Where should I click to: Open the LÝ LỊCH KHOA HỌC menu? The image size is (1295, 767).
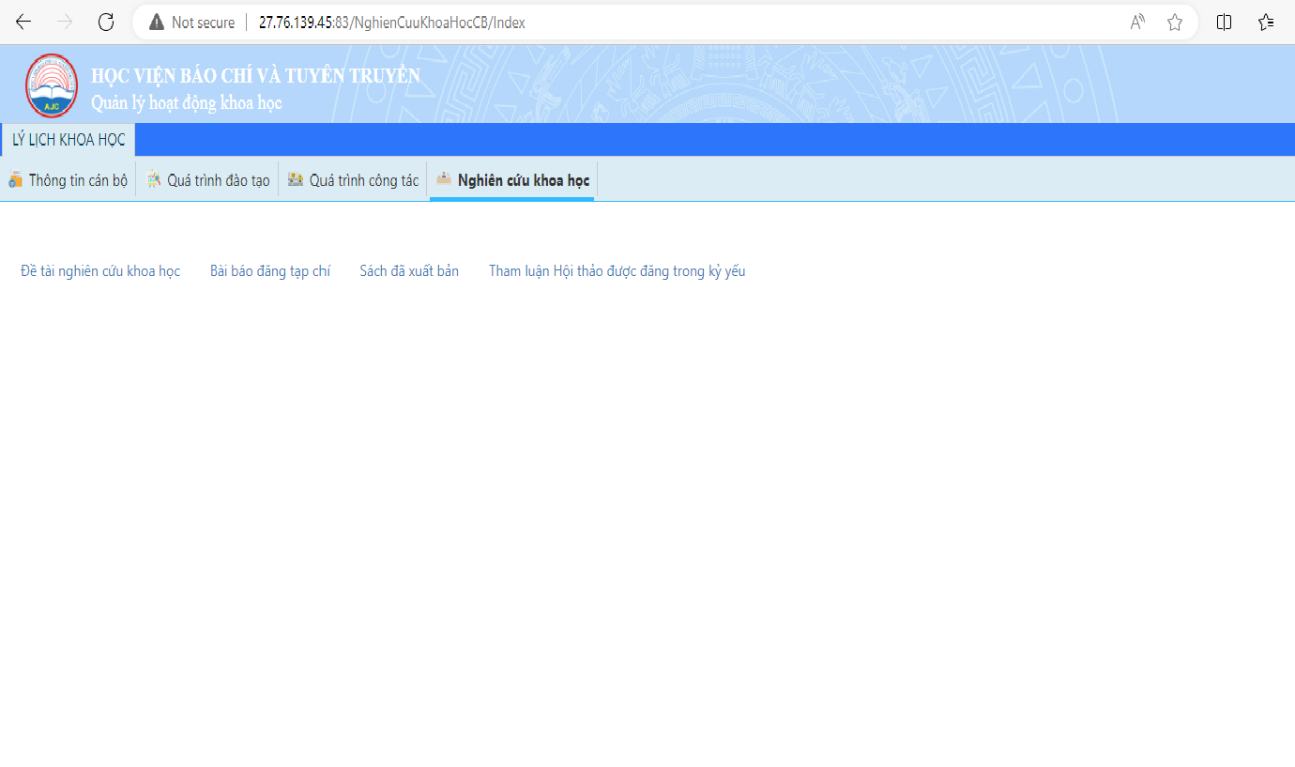point(69,140)
